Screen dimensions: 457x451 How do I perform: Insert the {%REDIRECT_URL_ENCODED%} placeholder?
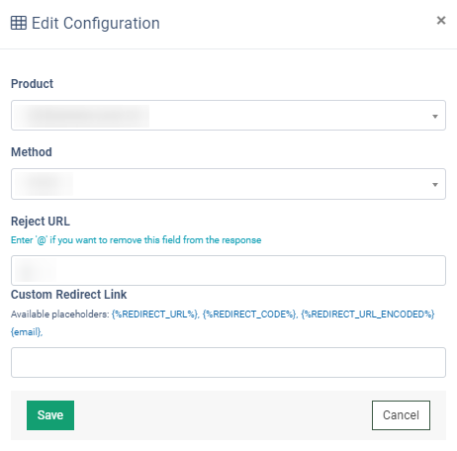[368, 315]
